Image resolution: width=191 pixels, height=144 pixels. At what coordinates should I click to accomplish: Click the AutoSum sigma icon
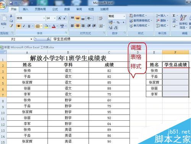tap(174, 16)
